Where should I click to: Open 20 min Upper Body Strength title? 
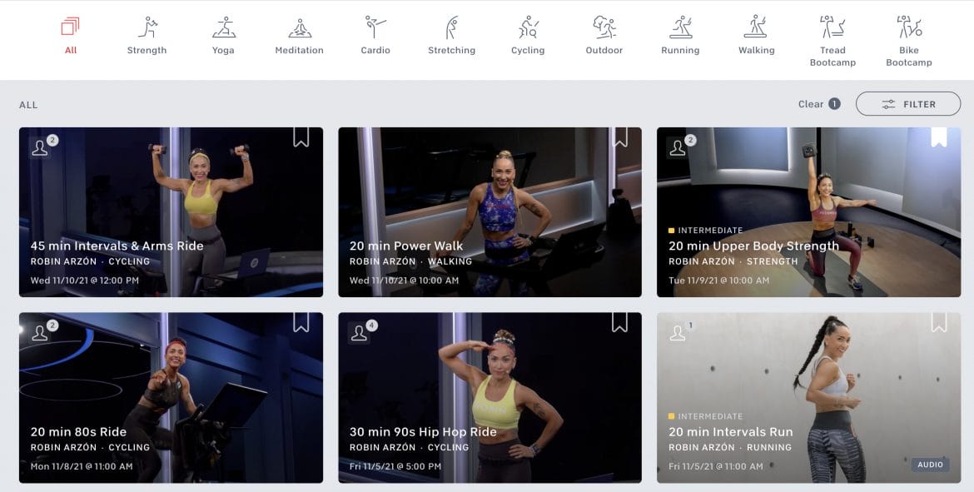pyautogui.click(x=753, y=246)
